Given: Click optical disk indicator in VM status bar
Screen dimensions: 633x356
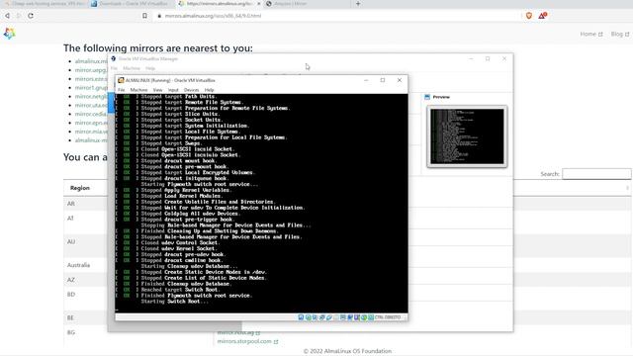Looking at the screenshot, I should (308, 317).
